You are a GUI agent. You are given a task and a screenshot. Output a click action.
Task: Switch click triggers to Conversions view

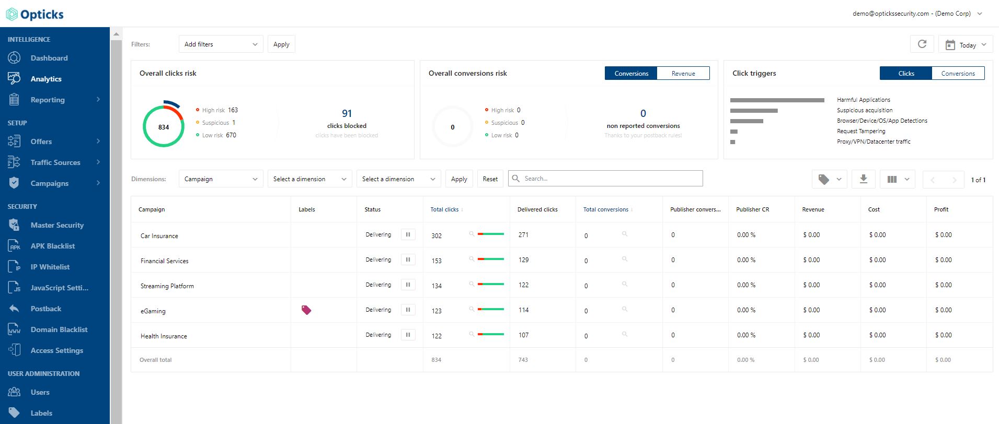958,74
